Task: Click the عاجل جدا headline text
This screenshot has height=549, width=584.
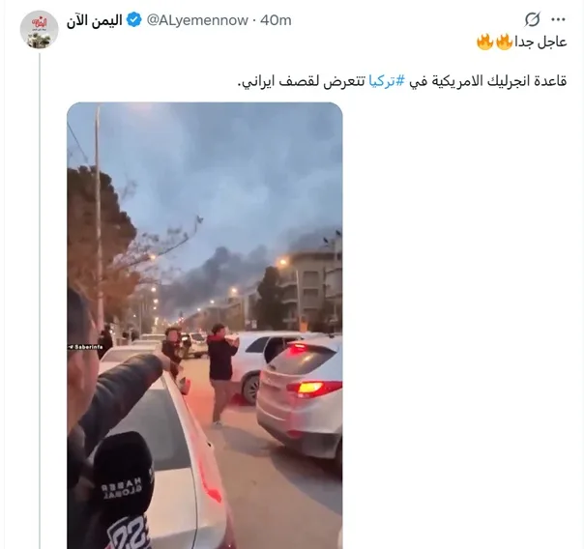Action: click(x=540, y=43)
